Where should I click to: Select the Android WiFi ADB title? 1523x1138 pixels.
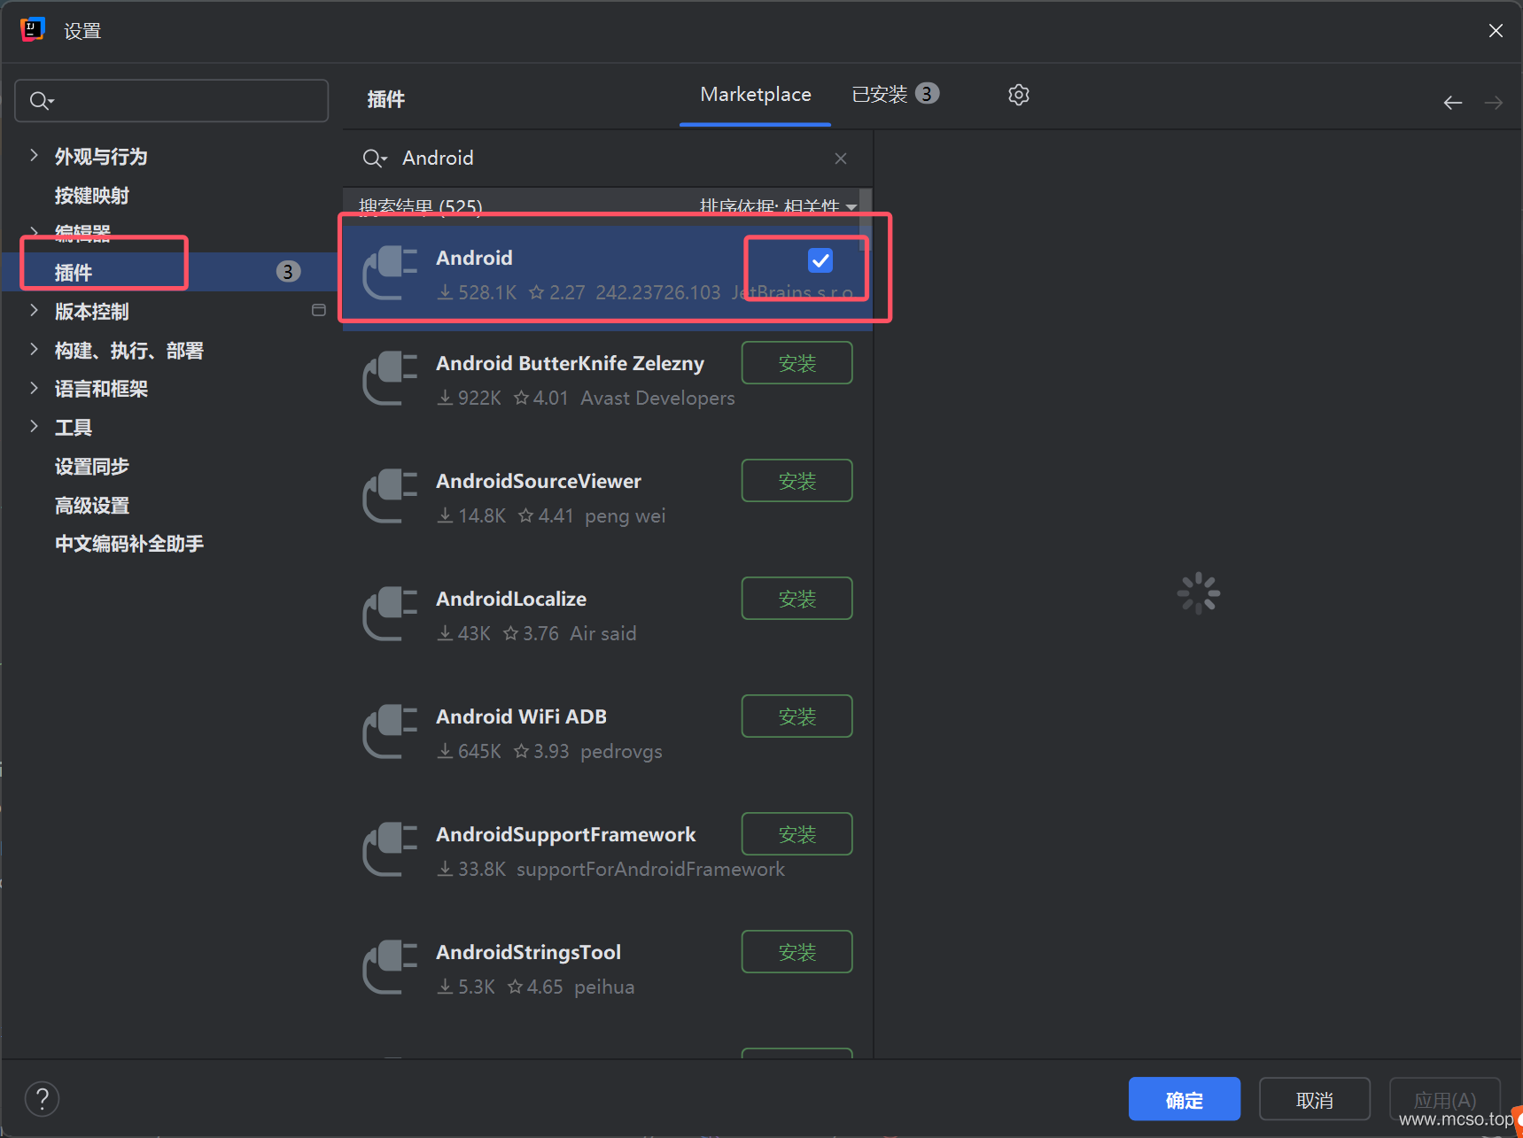[x=521, y=716]
